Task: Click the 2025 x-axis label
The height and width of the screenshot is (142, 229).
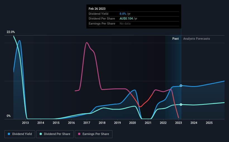Action: click(x=209, y=123)
